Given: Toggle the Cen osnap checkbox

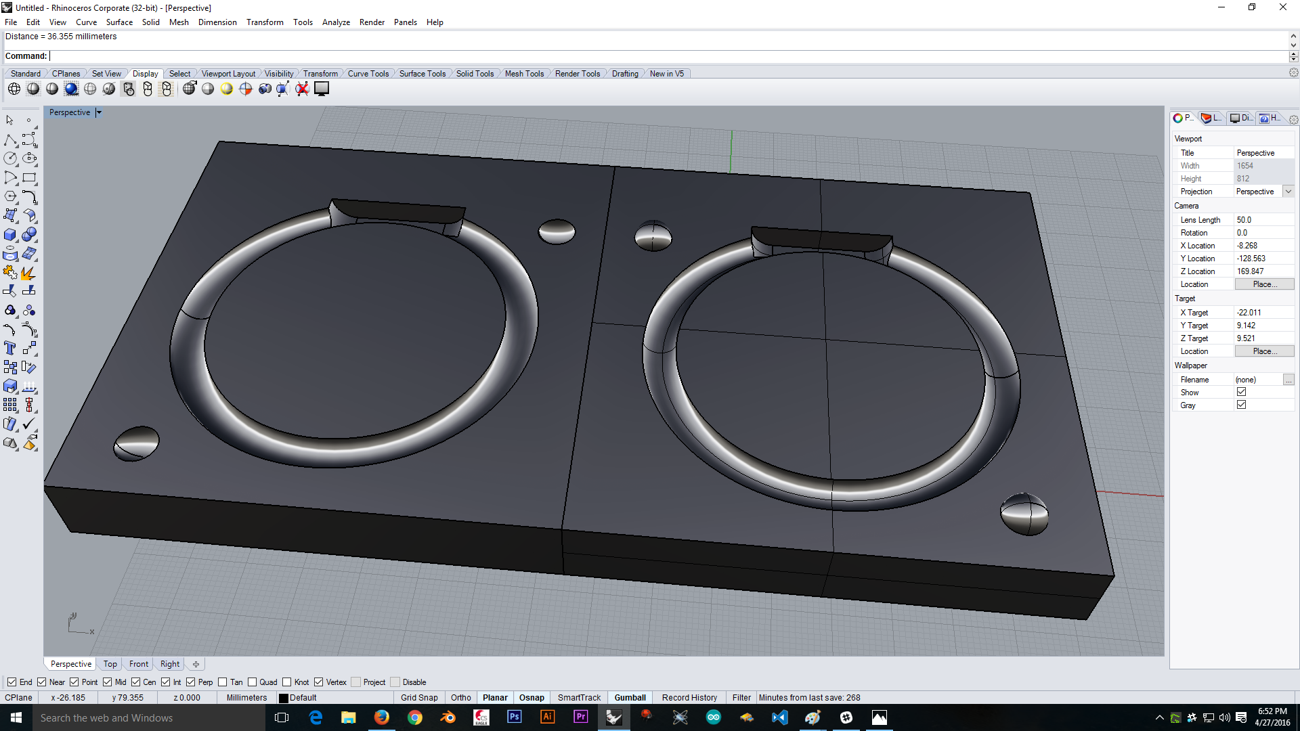Looking at the screenshot, I should 136,682.
